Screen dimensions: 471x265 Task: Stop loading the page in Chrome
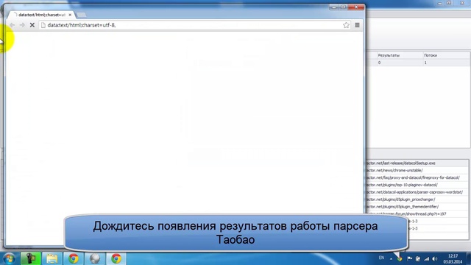[x=32, y=25]
